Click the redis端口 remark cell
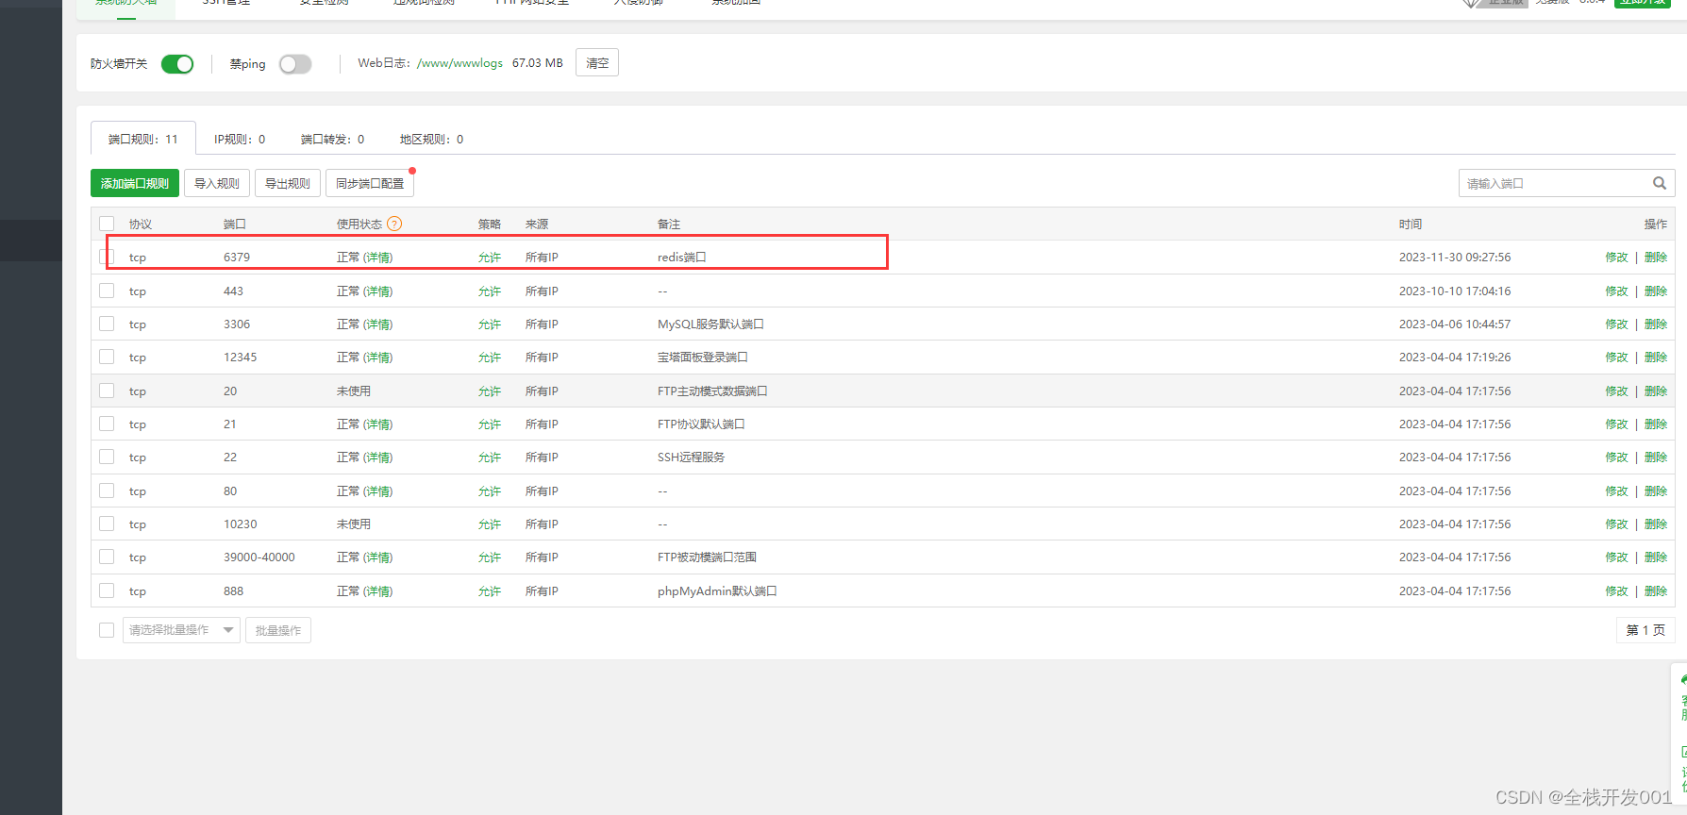This screenshot has width=1687, height=815. click(x=681, y=258)
